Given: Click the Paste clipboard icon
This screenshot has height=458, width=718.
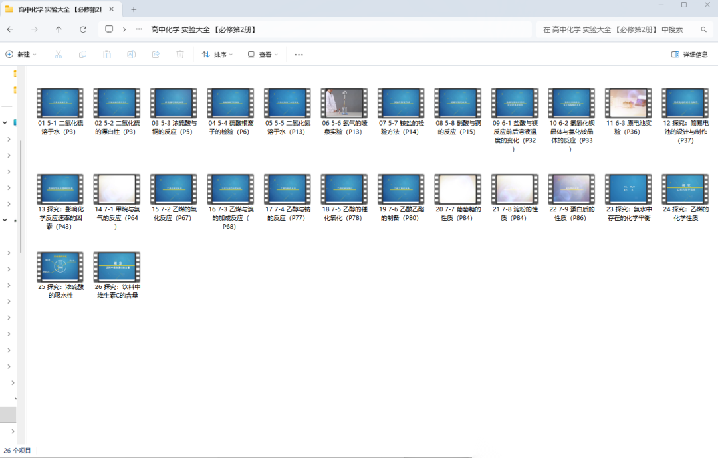Looking at the screenshot, I should point(106,55).
